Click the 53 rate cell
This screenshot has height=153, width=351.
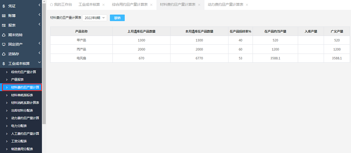(241, 58)
